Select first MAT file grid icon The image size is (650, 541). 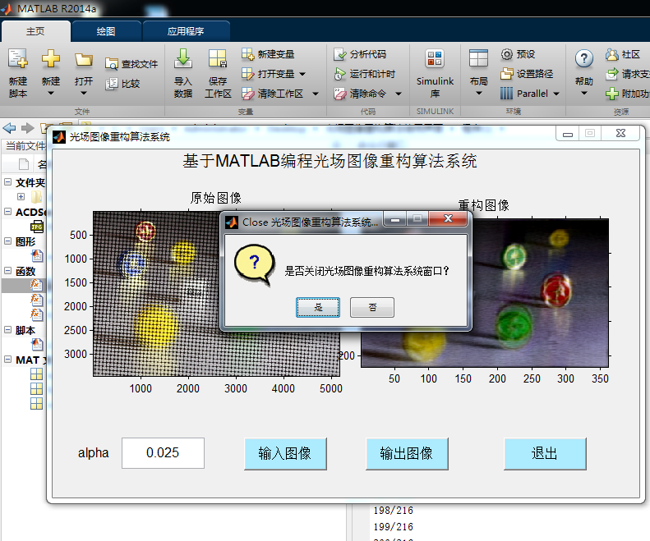point(36,374)
